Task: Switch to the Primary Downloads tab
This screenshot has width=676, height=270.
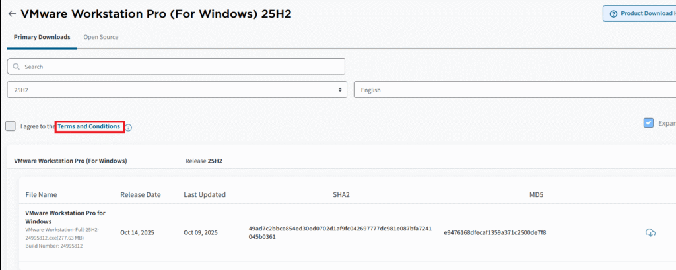Action: 42,37
